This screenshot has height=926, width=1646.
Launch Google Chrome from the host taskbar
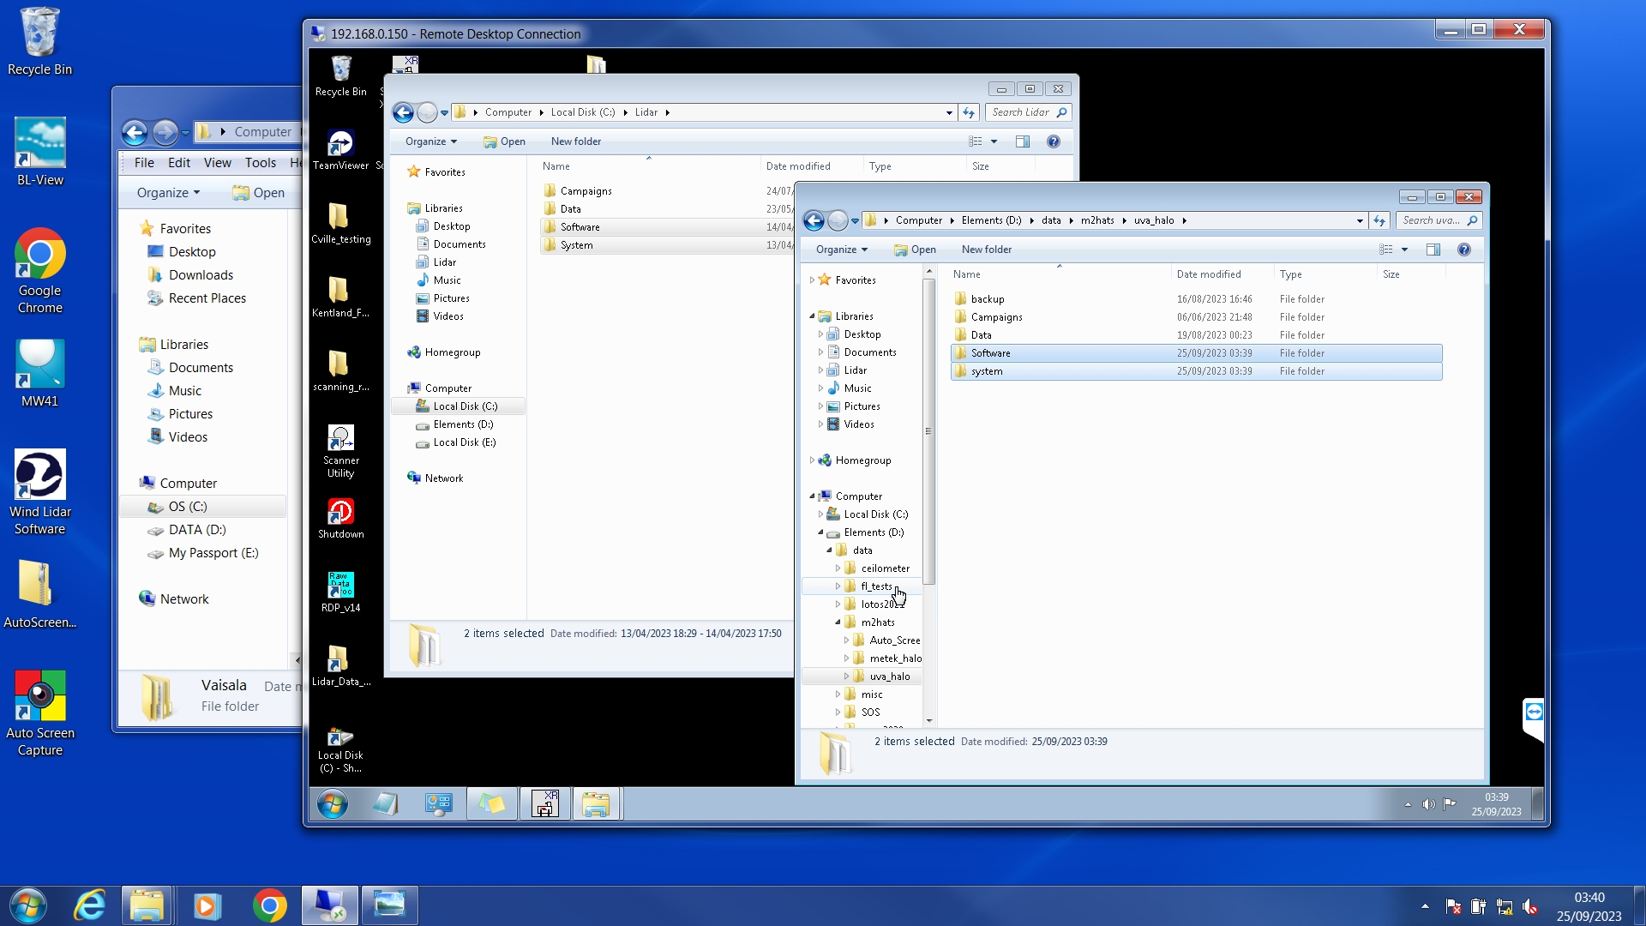pyautogui.click(x=269, y=905)
